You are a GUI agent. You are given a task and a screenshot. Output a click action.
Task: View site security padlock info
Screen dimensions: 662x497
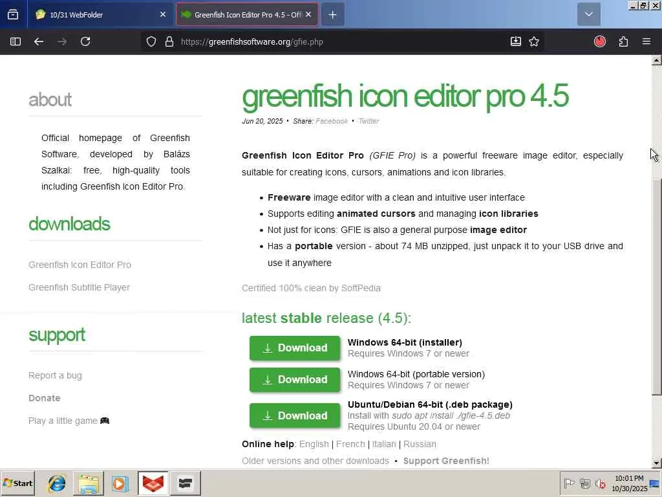point(169,41)
